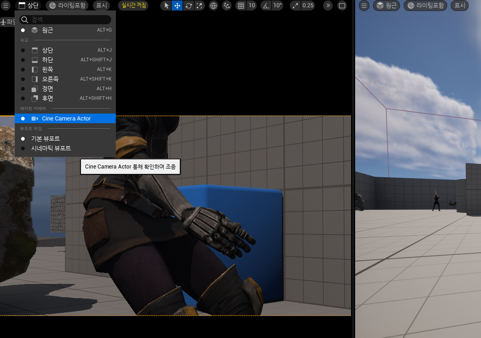Image resolution: width=481 pixels, height=338 pixels.
Task: Open right viewport 표시 show menu
Action: 460,5
